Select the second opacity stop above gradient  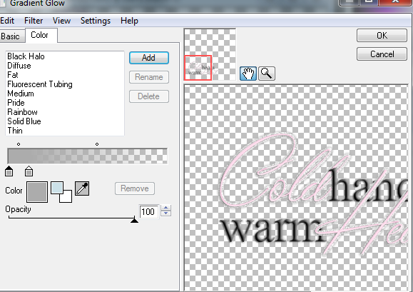[x=97, y=144]
